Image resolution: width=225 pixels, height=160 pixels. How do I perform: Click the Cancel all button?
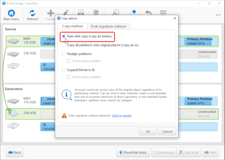pos(189,152)
